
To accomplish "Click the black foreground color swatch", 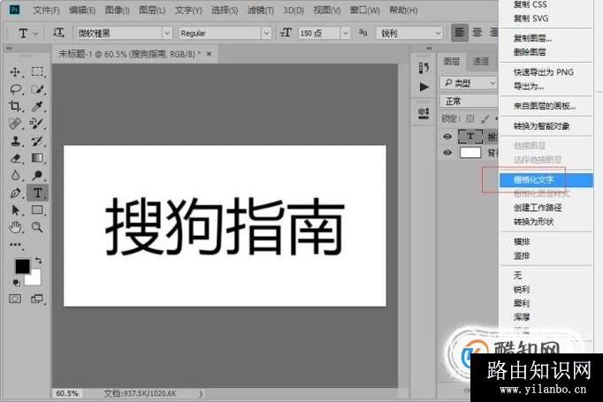I will pyautogui.click(x=22, y=266).
